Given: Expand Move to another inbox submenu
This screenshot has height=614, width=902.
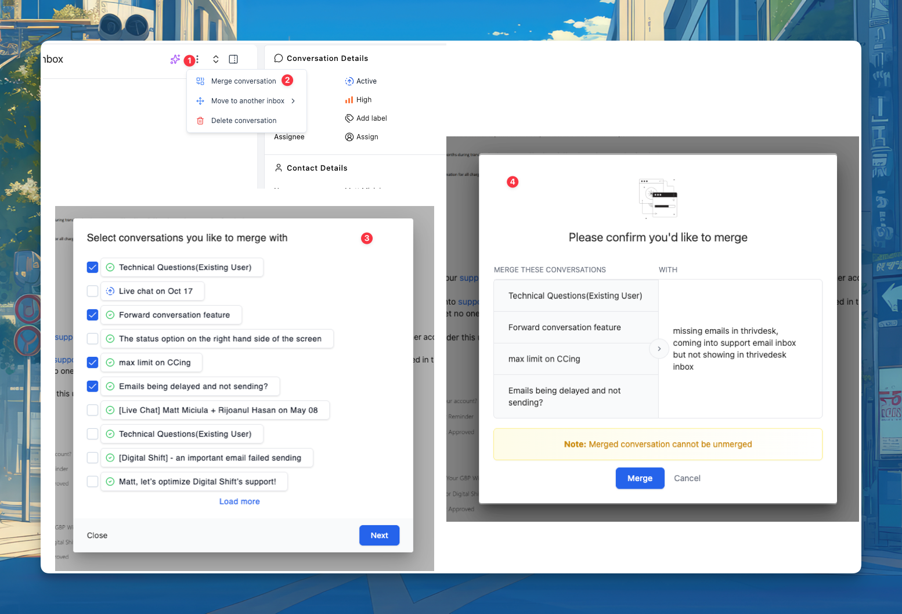Looking at the screenshot, I should click(247, 101).
